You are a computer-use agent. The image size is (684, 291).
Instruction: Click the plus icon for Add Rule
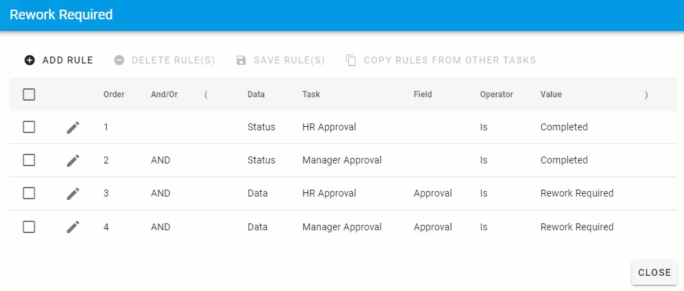click(x=30, y=60)
